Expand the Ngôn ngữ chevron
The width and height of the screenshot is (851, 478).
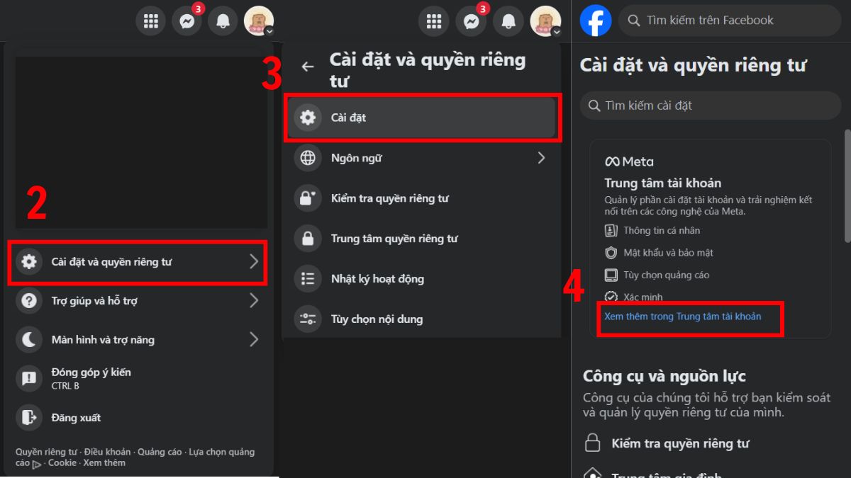point(541,158)
